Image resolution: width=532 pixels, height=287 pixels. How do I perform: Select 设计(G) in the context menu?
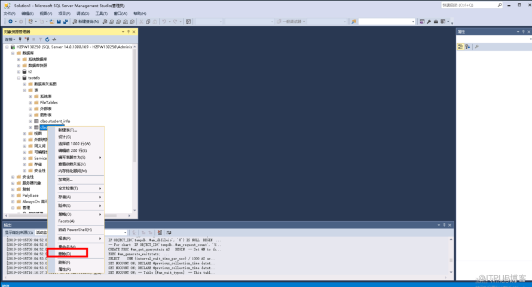click(x=65, y=137)
